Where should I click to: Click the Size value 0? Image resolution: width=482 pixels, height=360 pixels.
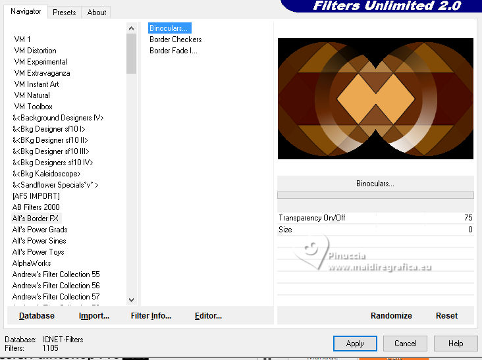click(470, 230)
